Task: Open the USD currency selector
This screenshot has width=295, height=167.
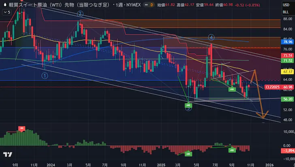Action: 286,4
